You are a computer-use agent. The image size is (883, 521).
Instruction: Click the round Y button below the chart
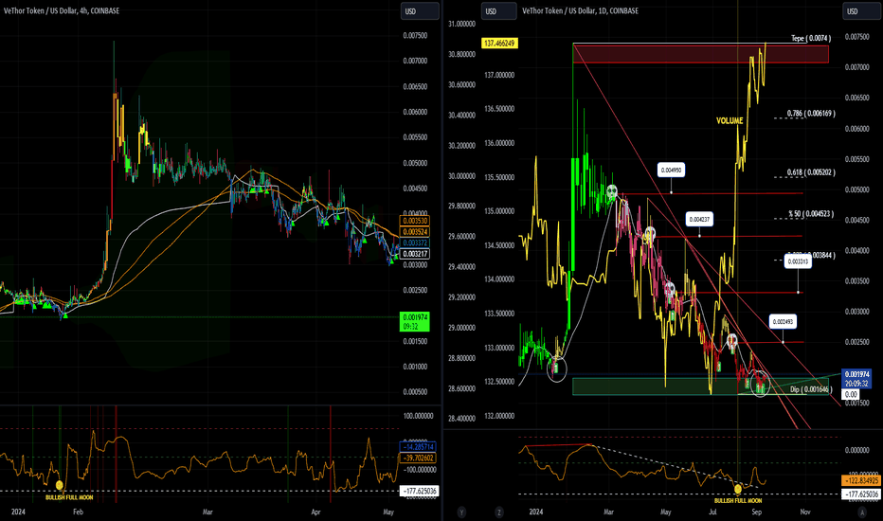461,512
